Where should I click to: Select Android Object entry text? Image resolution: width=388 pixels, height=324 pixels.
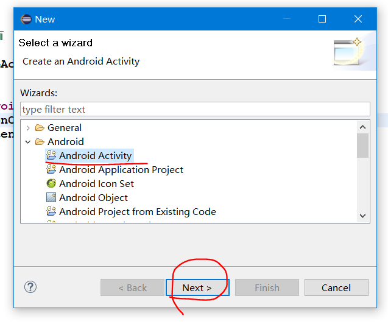tap(94, 197)
